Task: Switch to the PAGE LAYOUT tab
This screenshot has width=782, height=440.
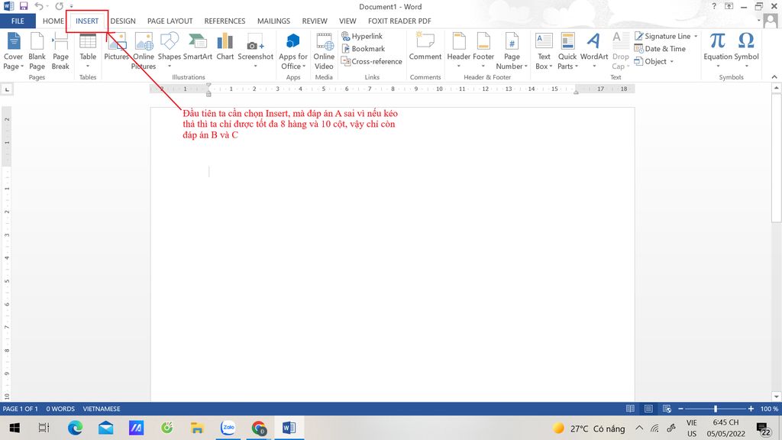Action: tap(170, 21)
